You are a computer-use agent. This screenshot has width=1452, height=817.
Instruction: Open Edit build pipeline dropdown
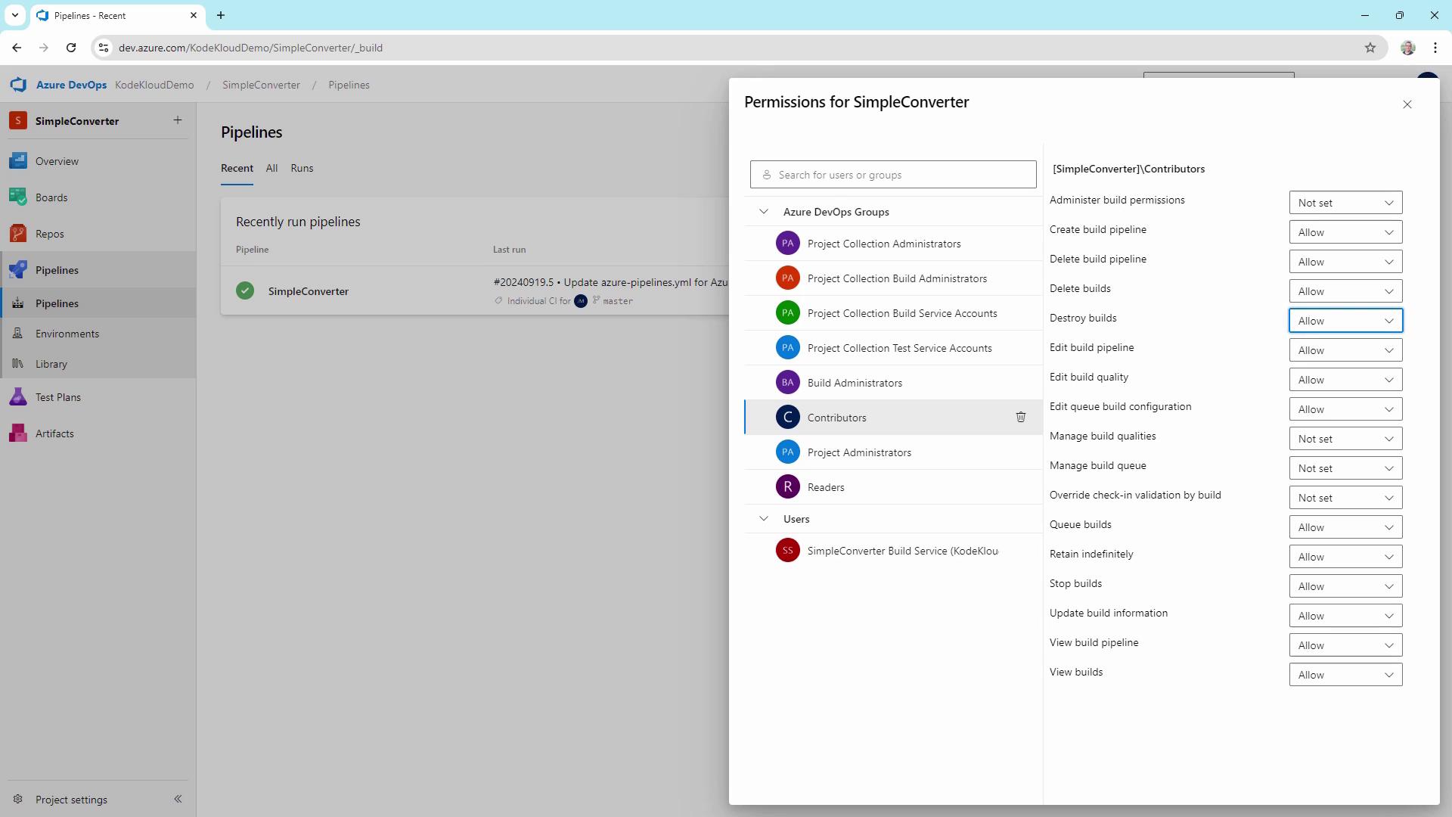[1346, 350]
